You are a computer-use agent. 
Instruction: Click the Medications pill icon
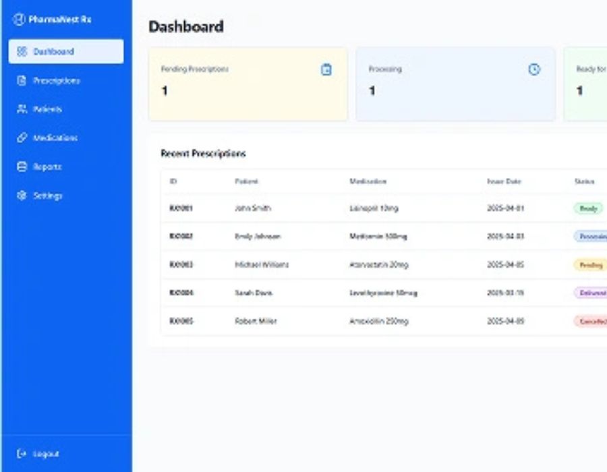tap(22, 138)
